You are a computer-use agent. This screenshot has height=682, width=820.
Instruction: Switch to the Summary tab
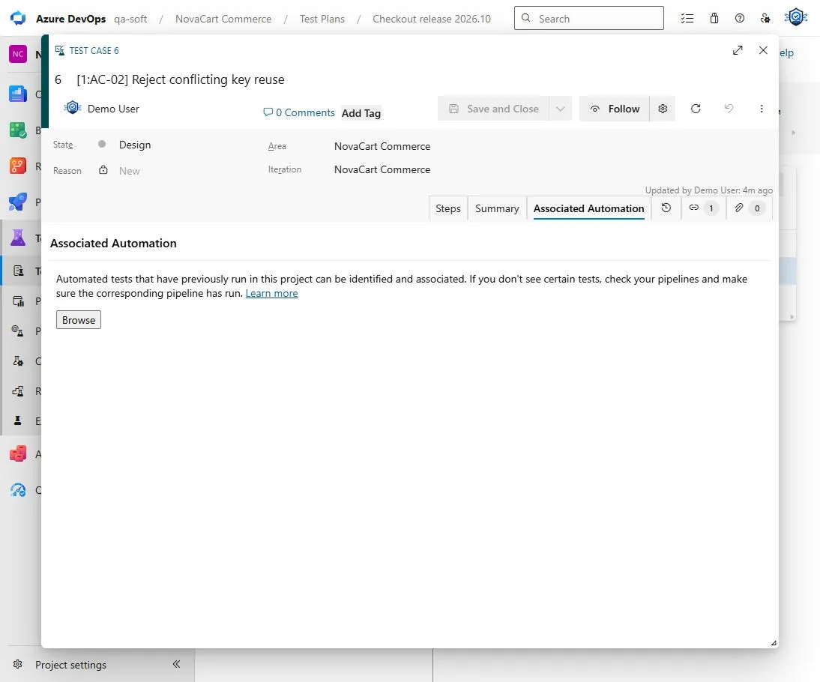click(497, 208)
